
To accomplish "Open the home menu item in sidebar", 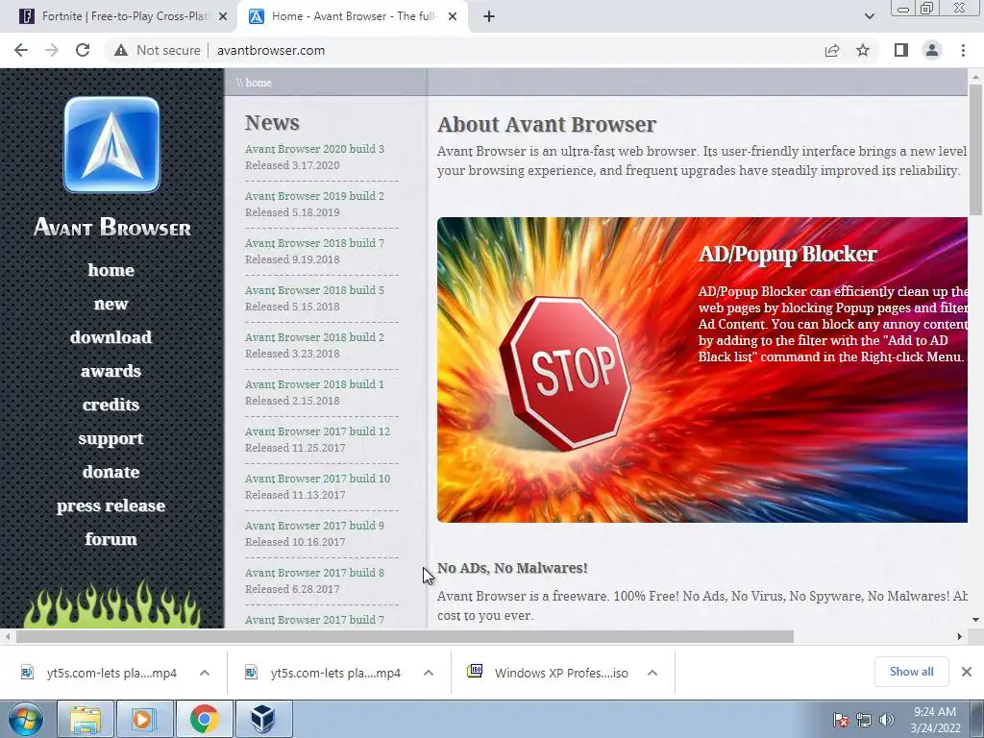I will tap(111, 270).
